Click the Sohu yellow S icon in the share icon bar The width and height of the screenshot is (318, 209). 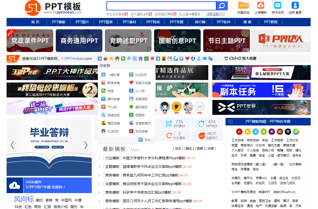pos(164,59)
